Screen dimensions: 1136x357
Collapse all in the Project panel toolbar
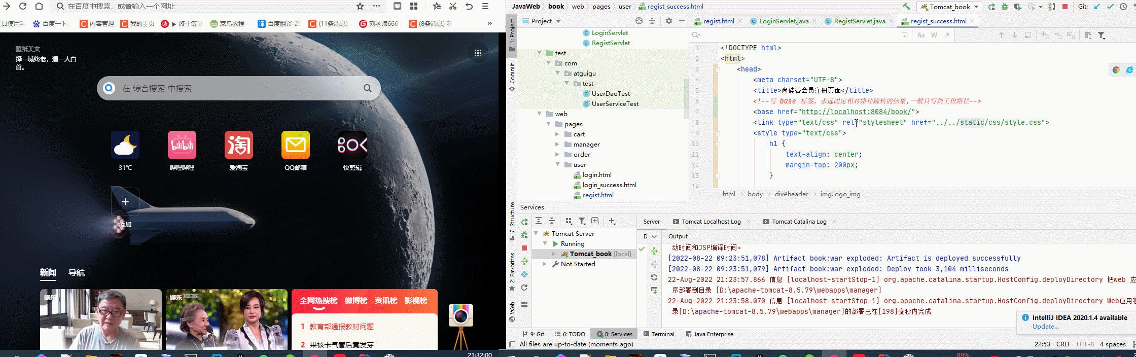[652, 21]
